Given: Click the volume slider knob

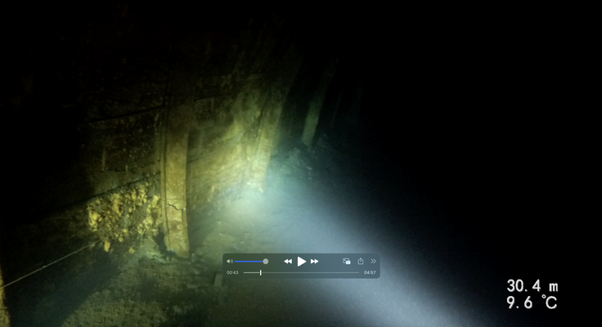Looking at the screenshot, I should point(265,262).
